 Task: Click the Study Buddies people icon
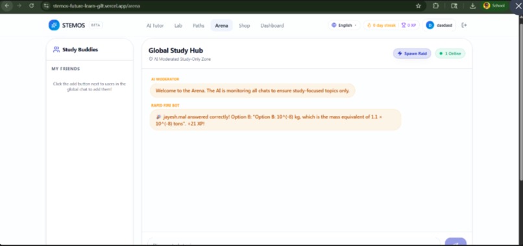56,50
